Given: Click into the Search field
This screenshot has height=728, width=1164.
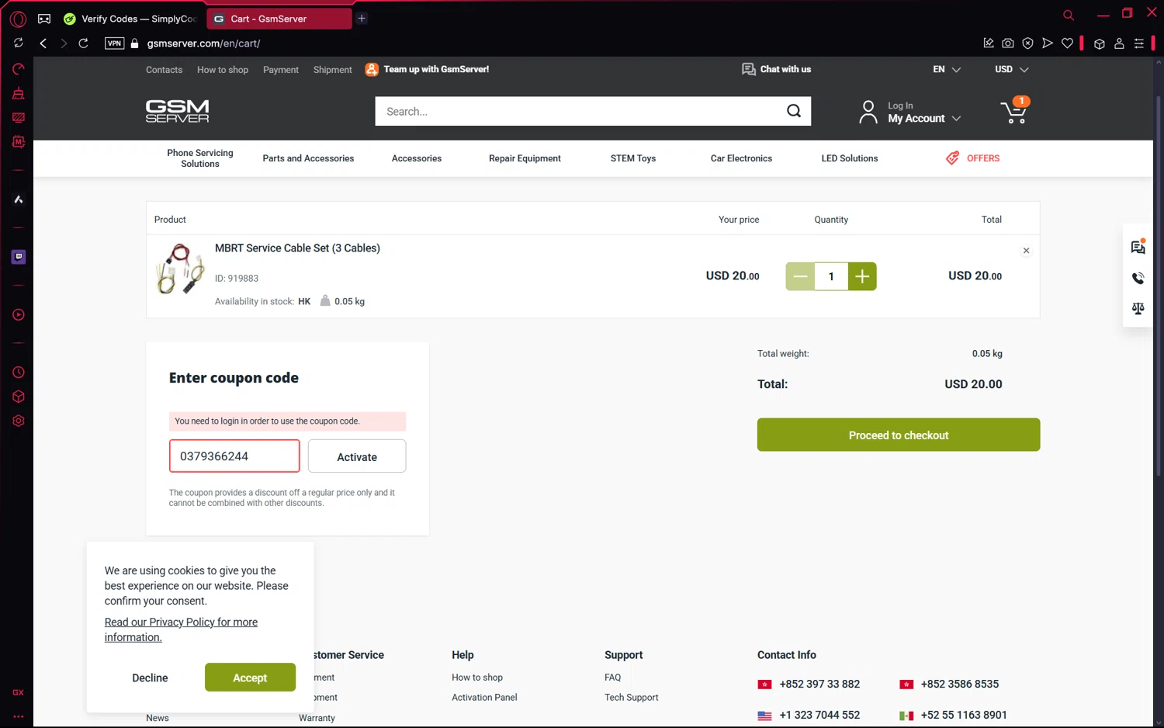Looking at the screenshot, I should [578, 111].
